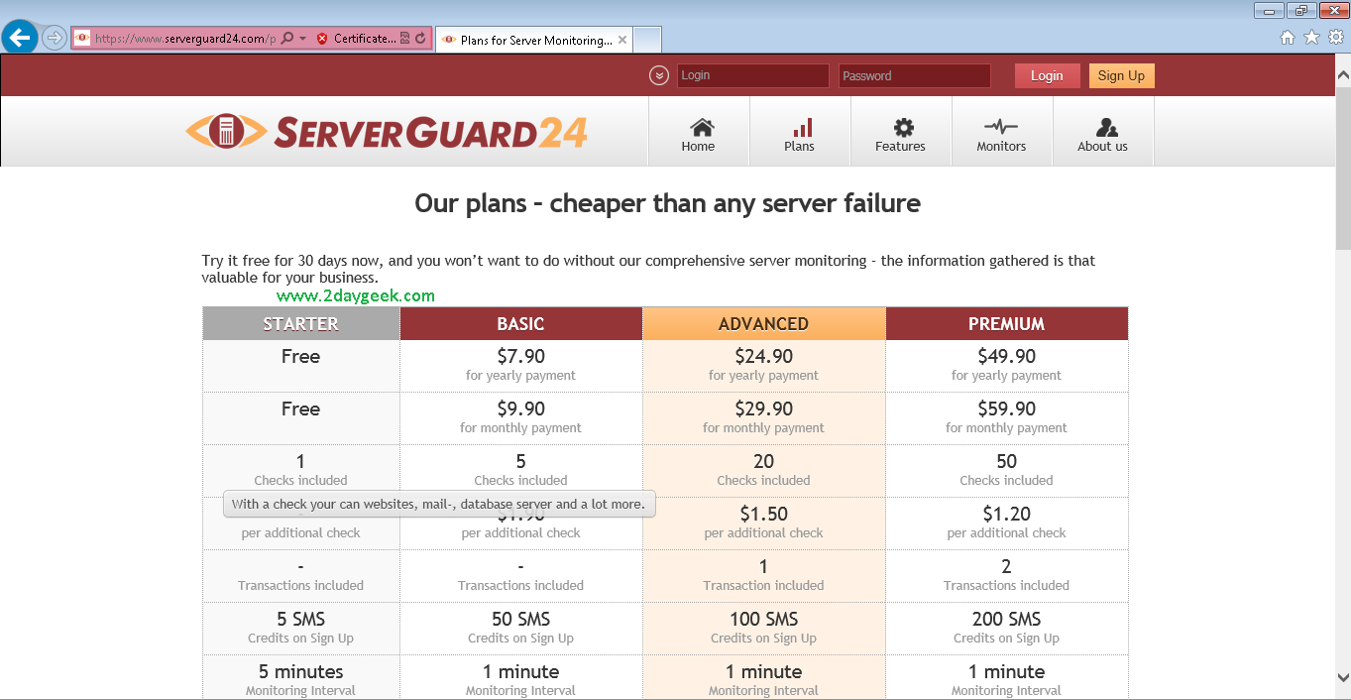Click the vertical scrollbar thumb

click(x=1343, y=167)
